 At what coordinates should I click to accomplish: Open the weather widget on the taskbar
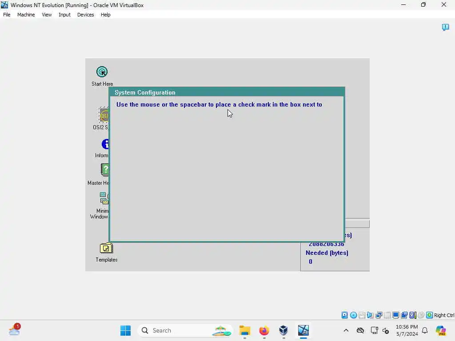[x=15, y=330]
